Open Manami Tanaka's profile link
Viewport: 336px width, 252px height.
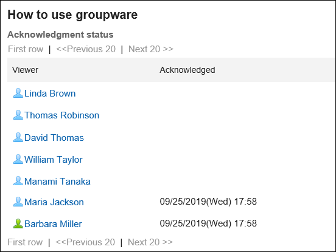point(57,182)
